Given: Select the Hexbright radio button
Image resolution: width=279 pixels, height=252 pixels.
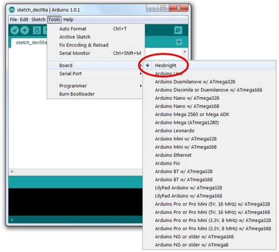Looking at the screenshot, I should tap(148, 65).
